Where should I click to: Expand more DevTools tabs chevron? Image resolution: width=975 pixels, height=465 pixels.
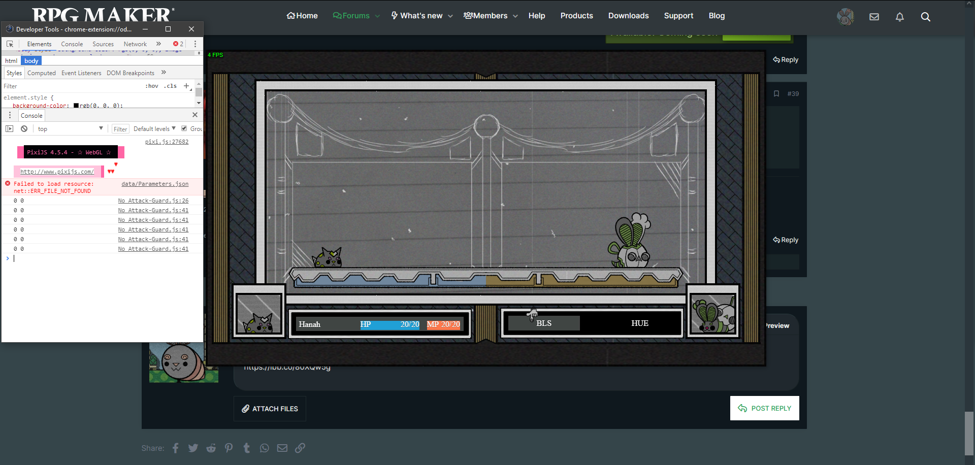click(159, 44)
